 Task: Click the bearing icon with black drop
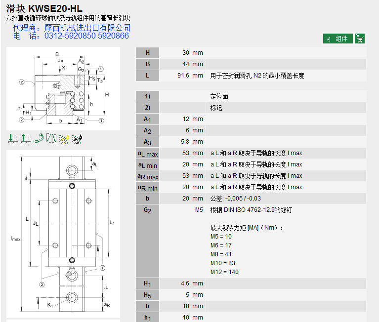[77, 139]
